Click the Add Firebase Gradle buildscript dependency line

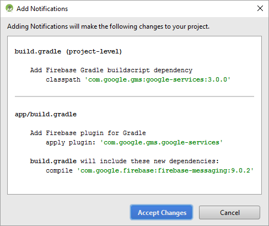(111, 70)
